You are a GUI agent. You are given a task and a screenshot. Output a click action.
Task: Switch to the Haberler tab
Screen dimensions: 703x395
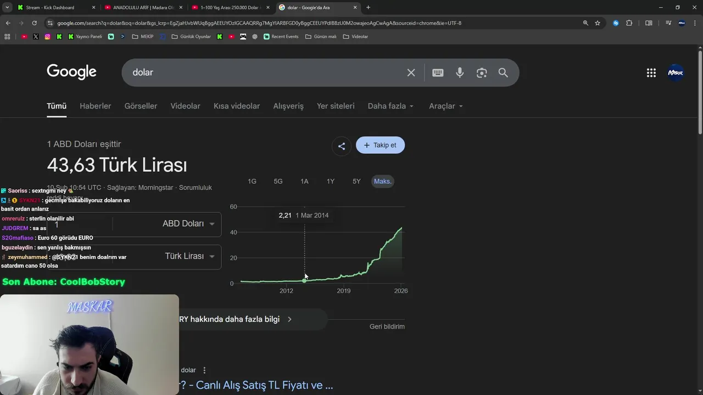[x=95, y=106]
